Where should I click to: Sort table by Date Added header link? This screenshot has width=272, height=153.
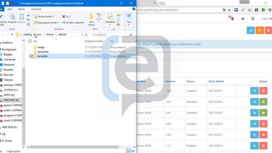coord(216,81)
